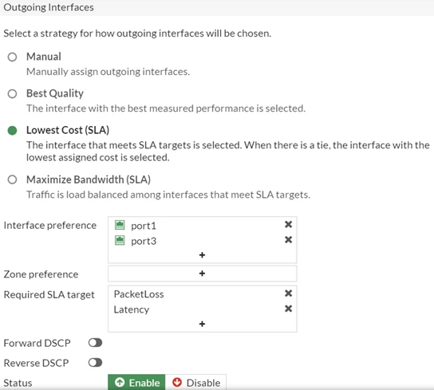Set Status to Enable
The image size is (434, 390).
136,383
